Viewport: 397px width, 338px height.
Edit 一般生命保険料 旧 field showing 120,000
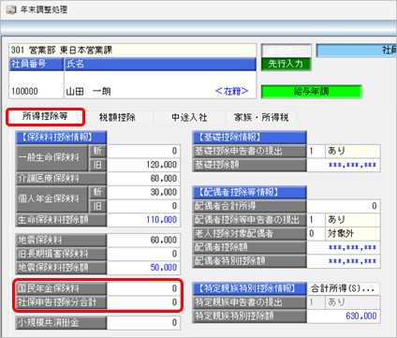pyautogui.click(x=143, y=165)
